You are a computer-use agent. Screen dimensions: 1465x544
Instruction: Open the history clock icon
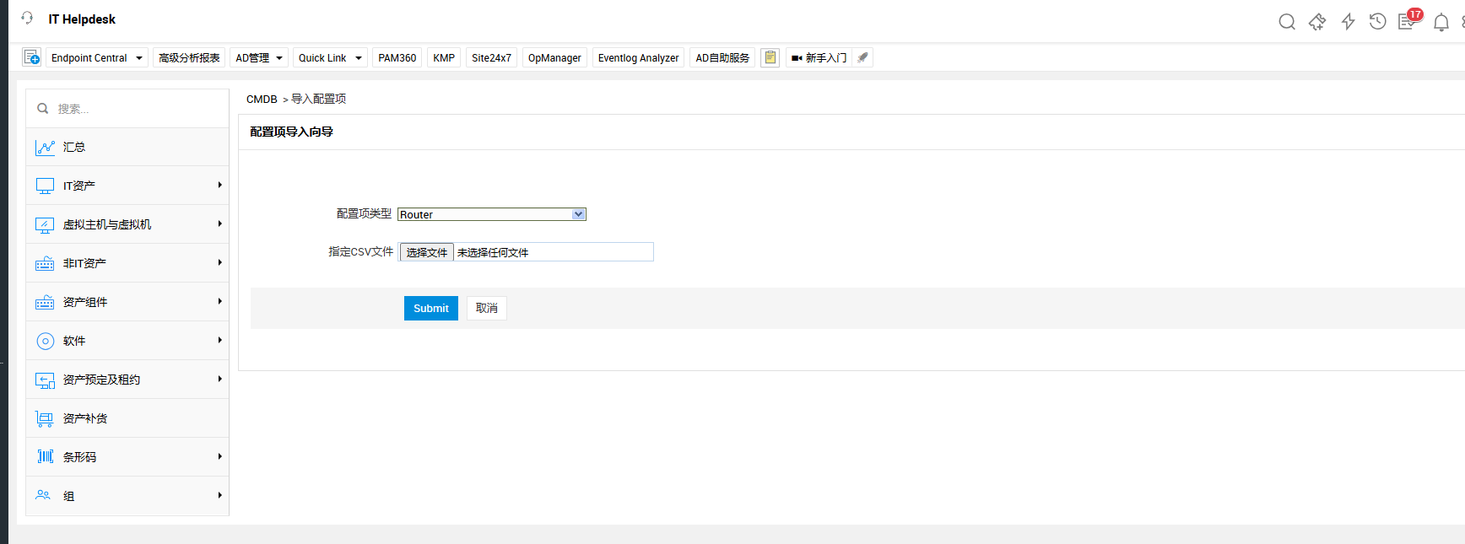tap(1377, 22)
